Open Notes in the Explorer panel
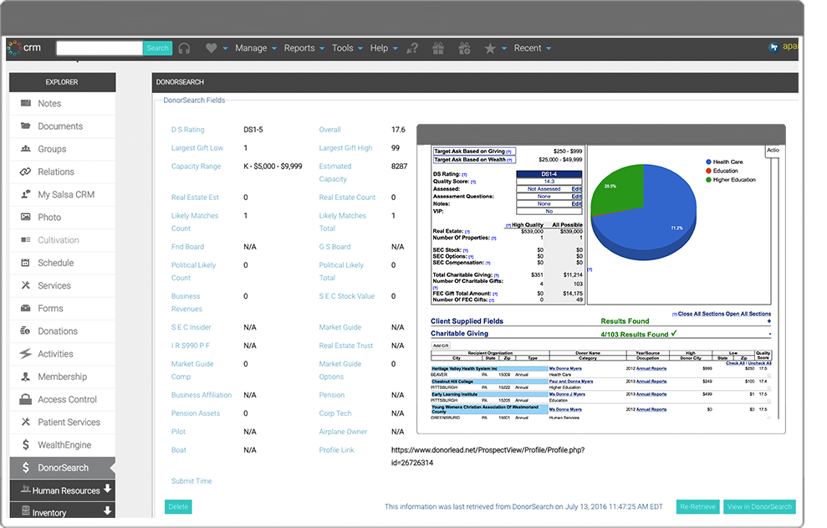The height and width of the screenshot is (528, 827). (x=62, y=104)
